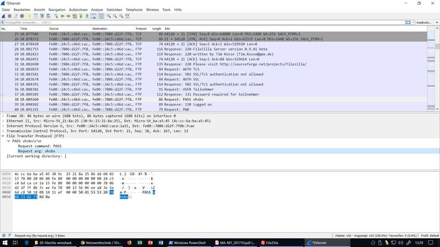Reload the capture file
The width and height of the screenshot is (440, 247).
coord(48,16)
